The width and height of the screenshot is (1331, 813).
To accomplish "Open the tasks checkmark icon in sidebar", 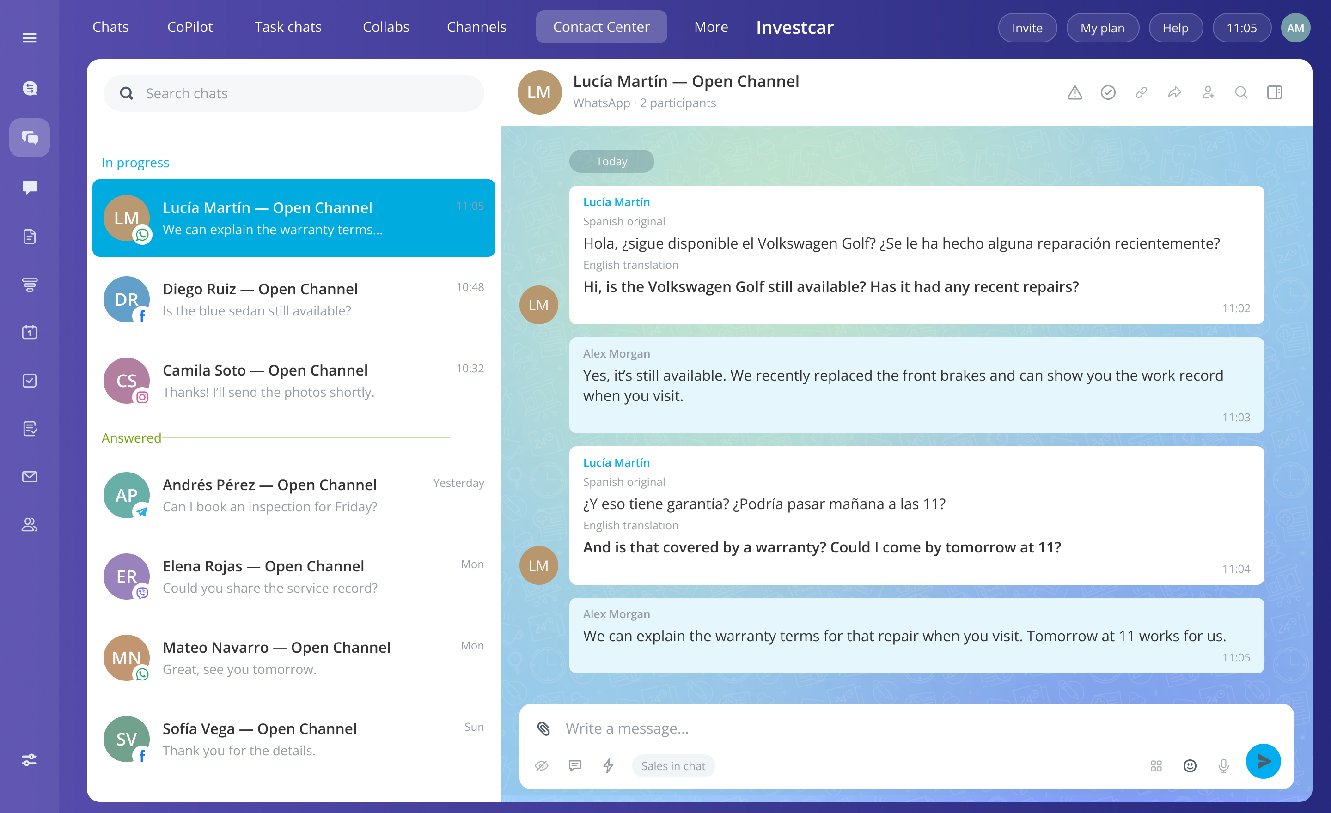I will [x=30, y=381].
